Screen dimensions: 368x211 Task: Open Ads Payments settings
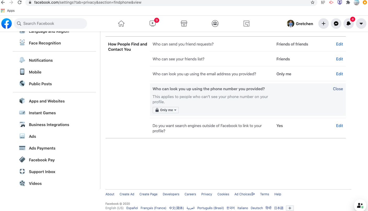tap(42, 148)
